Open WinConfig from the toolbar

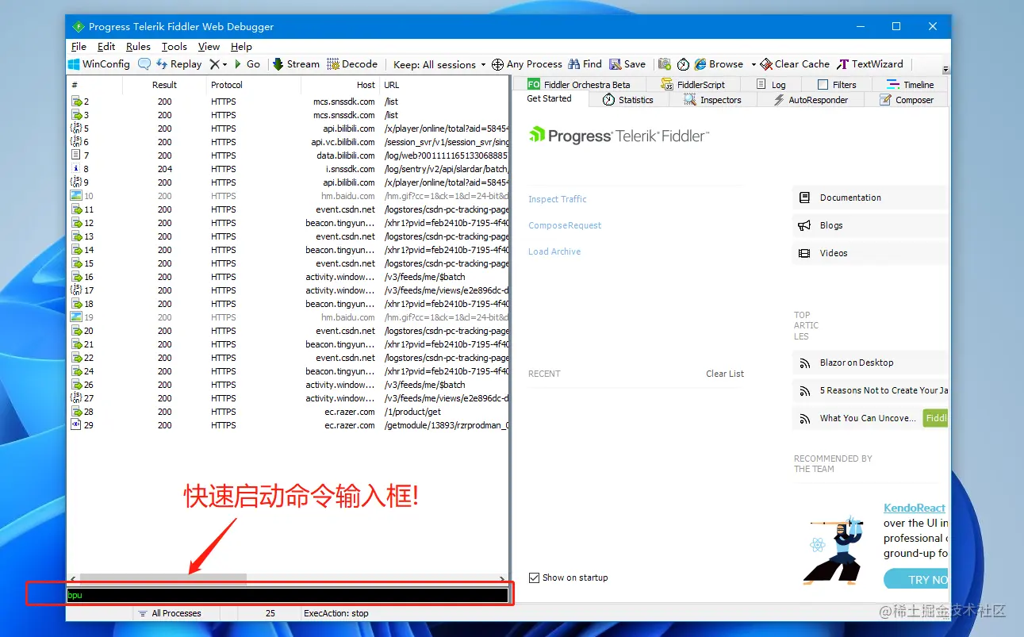[99, 64]
